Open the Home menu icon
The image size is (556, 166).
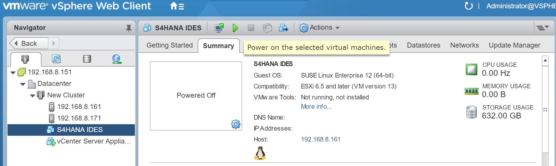point(177,6)
